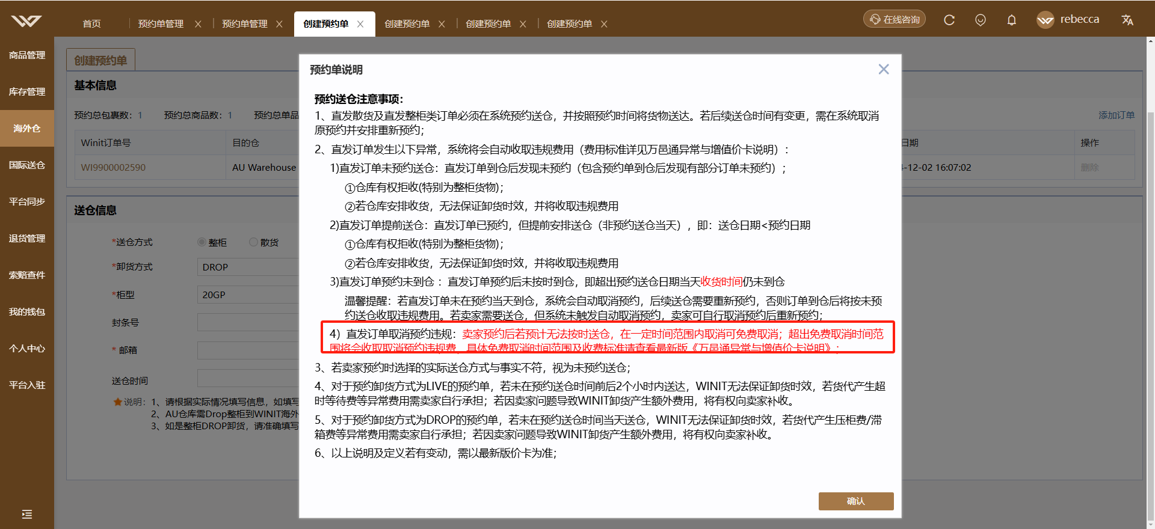Close the second 创建预约单 tab
The height and width of the screenshot is (529, 1155).
[x=442, y=24]
